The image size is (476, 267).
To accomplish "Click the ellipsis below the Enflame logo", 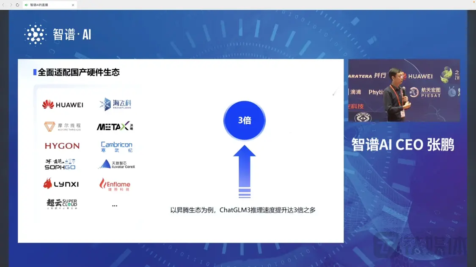I will tap(114, 205).
